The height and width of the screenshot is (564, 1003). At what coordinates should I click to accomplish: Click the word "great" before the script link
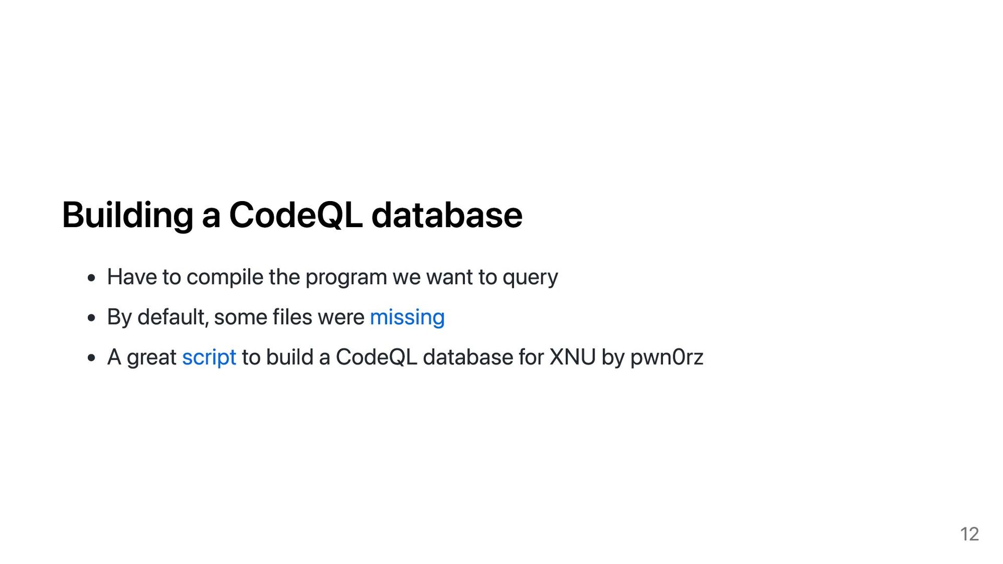tap(151, 358)
